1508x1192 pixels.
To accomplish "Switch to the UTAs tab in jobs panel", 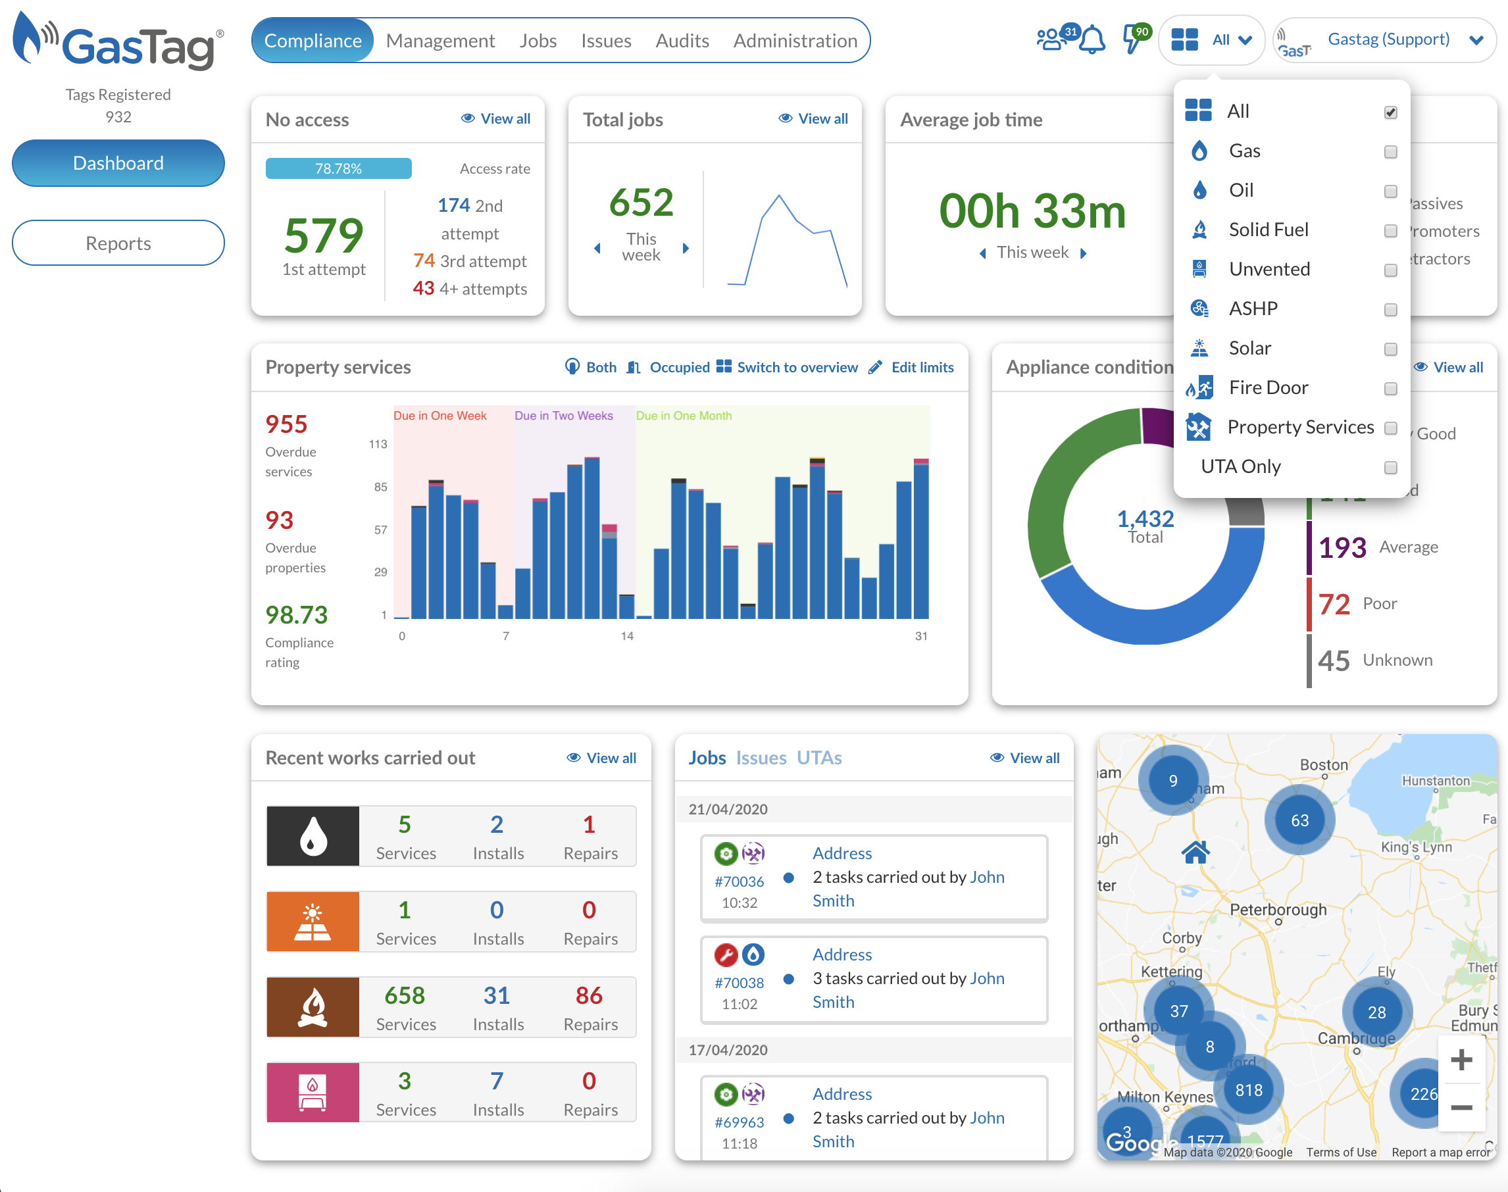I will [x=818, y=758].
